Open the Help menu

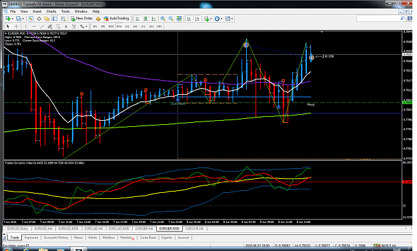(96, 11)
